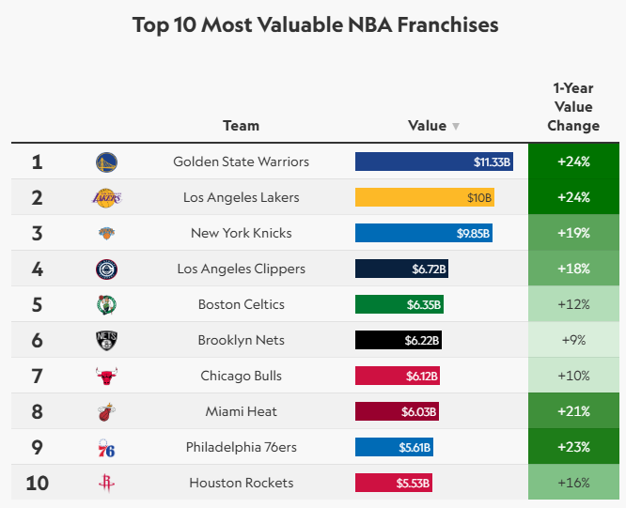Click the Lakers yellow $10B value bar
The image size is (626, 508).
pos(424,197)
